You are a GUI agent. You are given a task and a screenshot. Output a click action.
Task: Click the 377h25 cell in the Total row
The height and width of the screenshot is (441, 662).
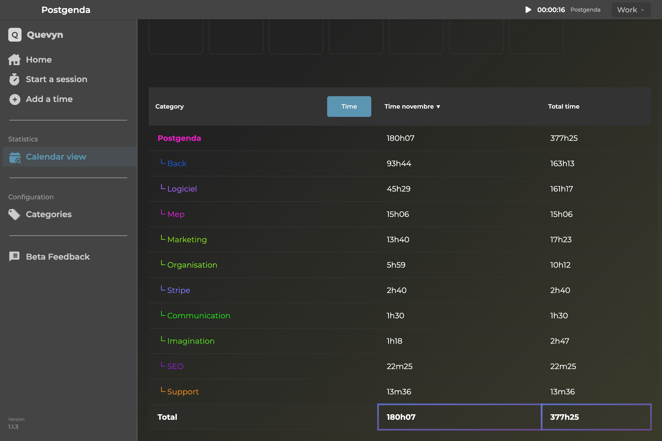596,417
